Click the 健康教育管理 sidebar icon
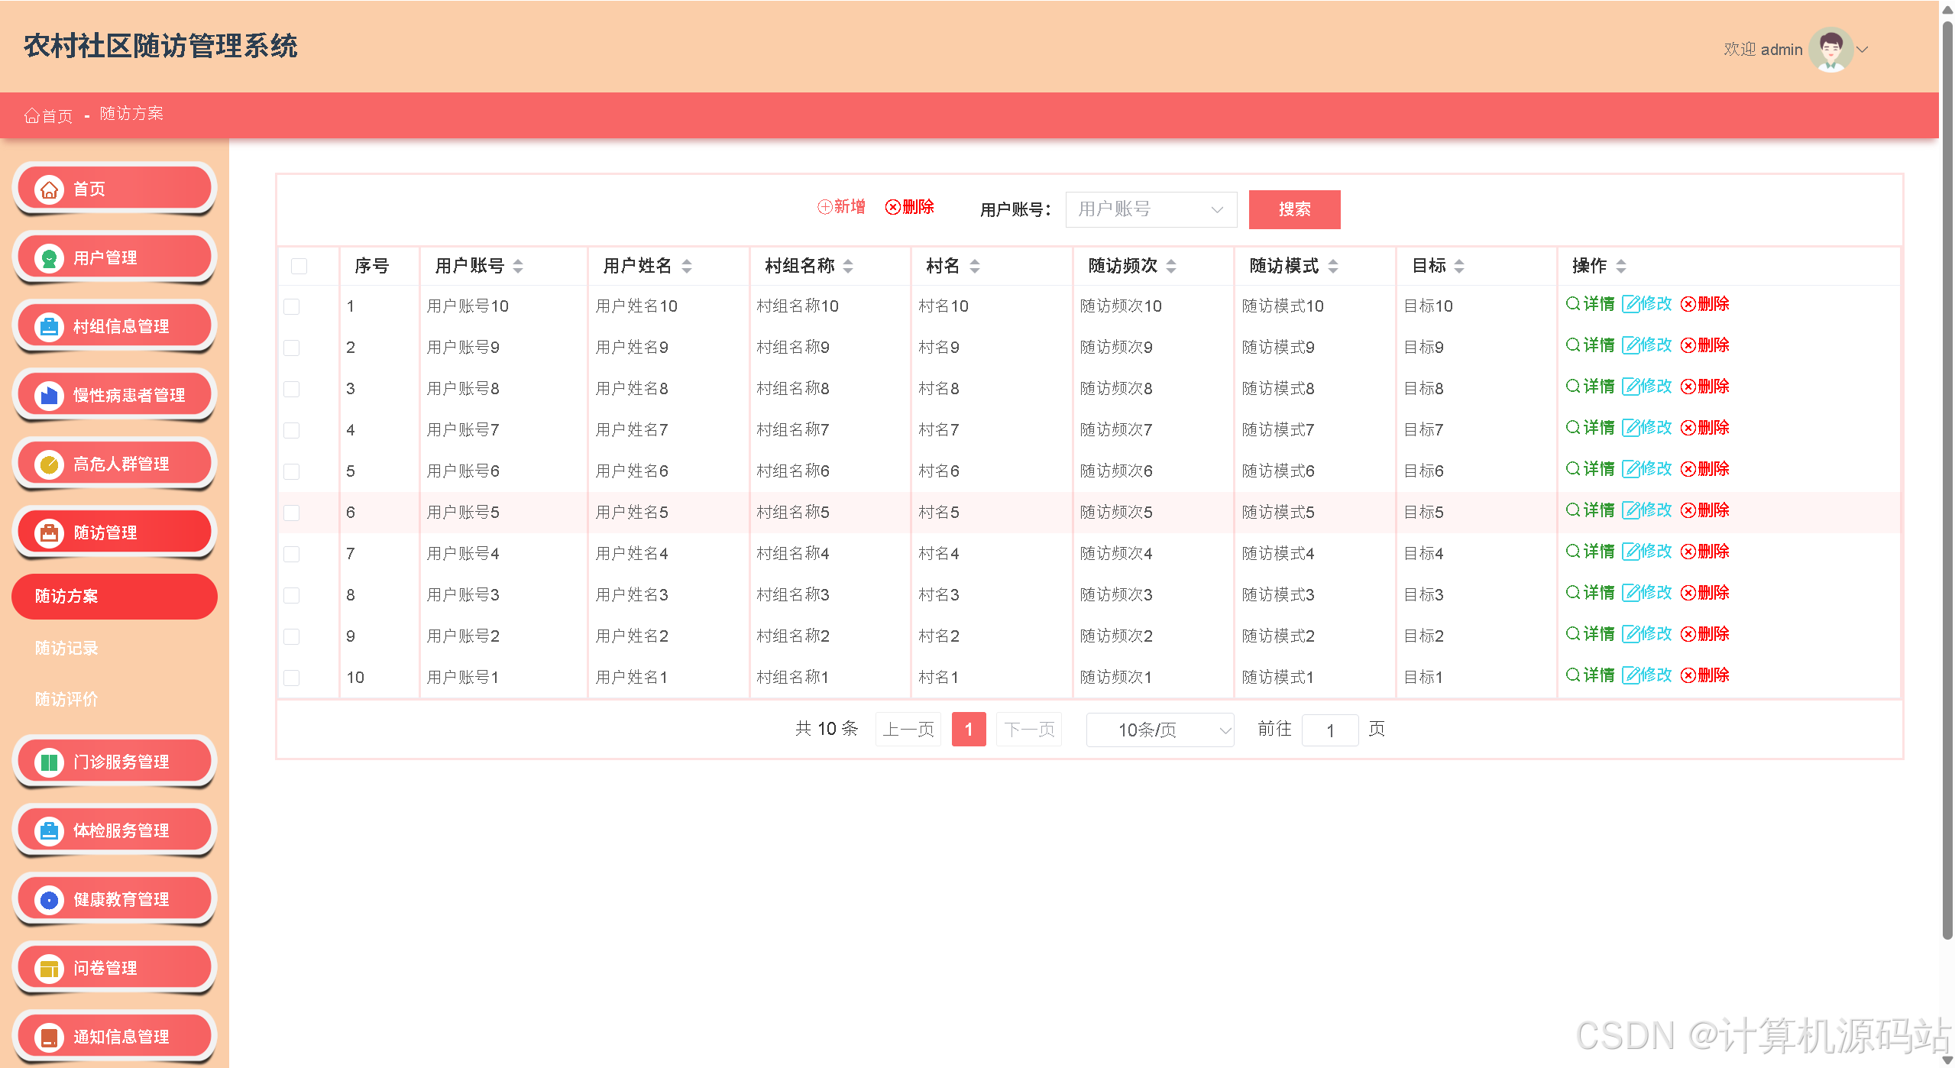The width and height of the screenshot is (1955, 1068). click(49, 899)
